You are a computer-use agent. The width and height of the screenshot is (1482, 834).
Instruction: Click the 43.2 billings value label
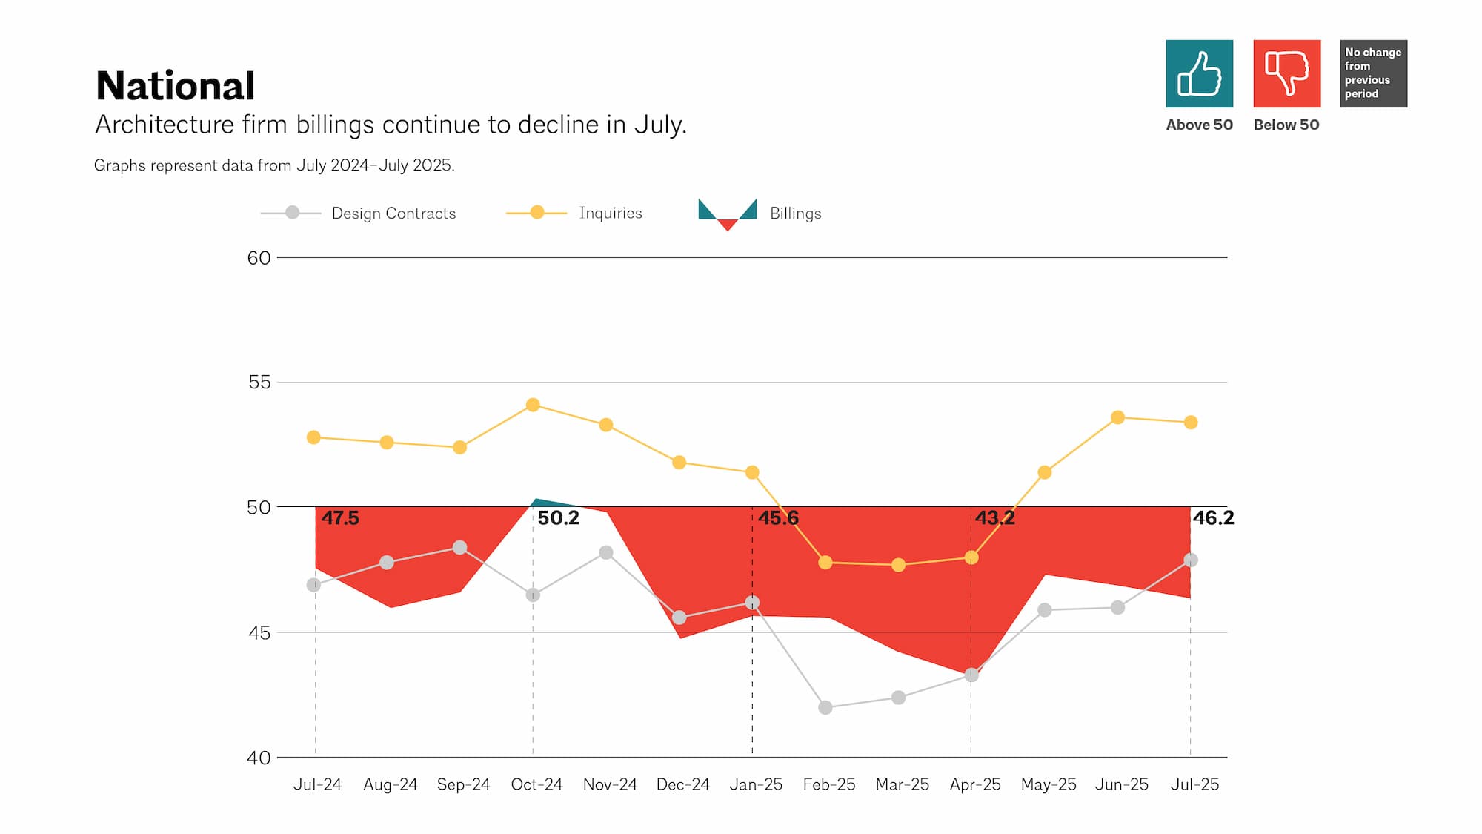click(x=994, y=518)
